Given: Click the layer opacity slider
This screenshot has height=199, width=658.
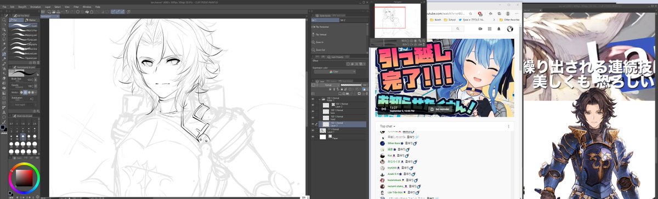Looking at the screenshot, I should pos(351,86).
